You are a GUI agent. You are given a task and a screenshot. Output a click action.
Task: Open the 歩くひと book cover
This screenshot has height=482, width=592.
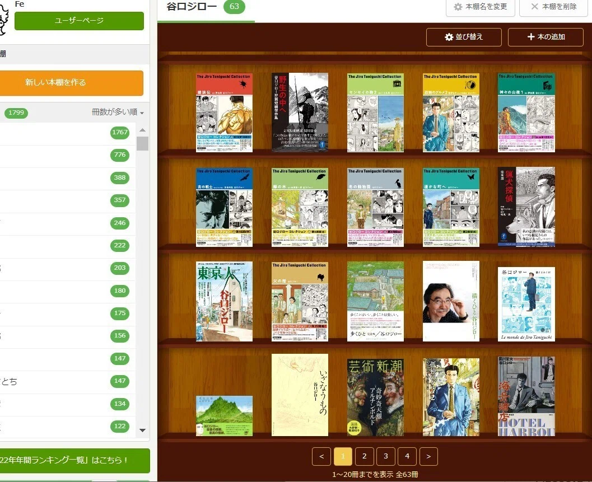coord(375,301)
